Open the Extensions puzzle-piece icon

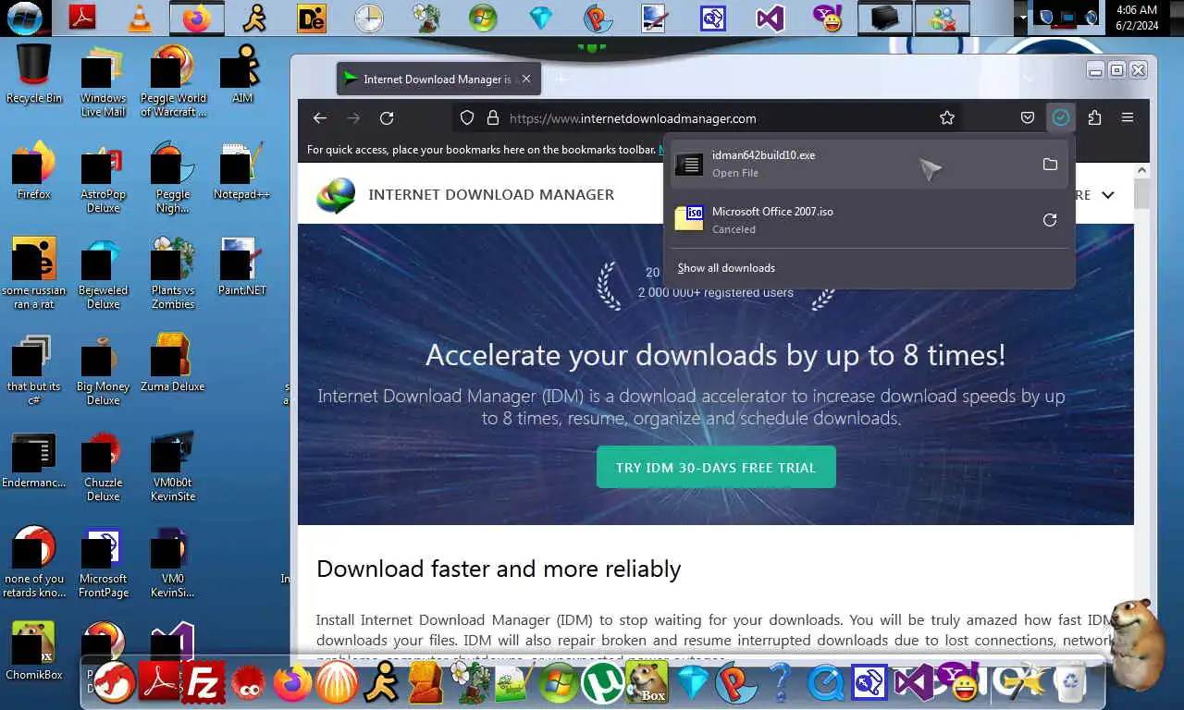coord(1094,117)
